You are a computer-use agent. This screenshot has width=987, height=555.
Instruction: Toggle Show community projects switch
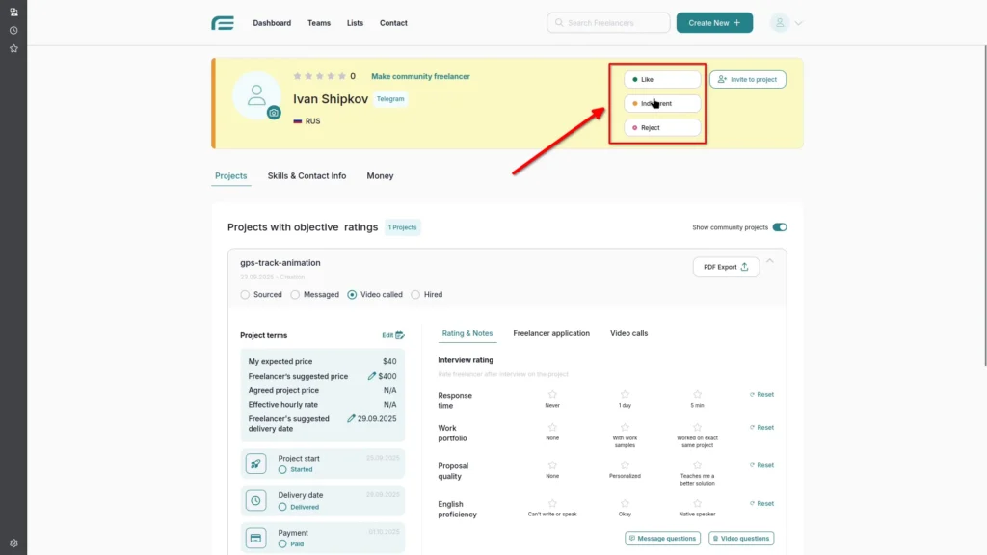click(x=780, y=226)
